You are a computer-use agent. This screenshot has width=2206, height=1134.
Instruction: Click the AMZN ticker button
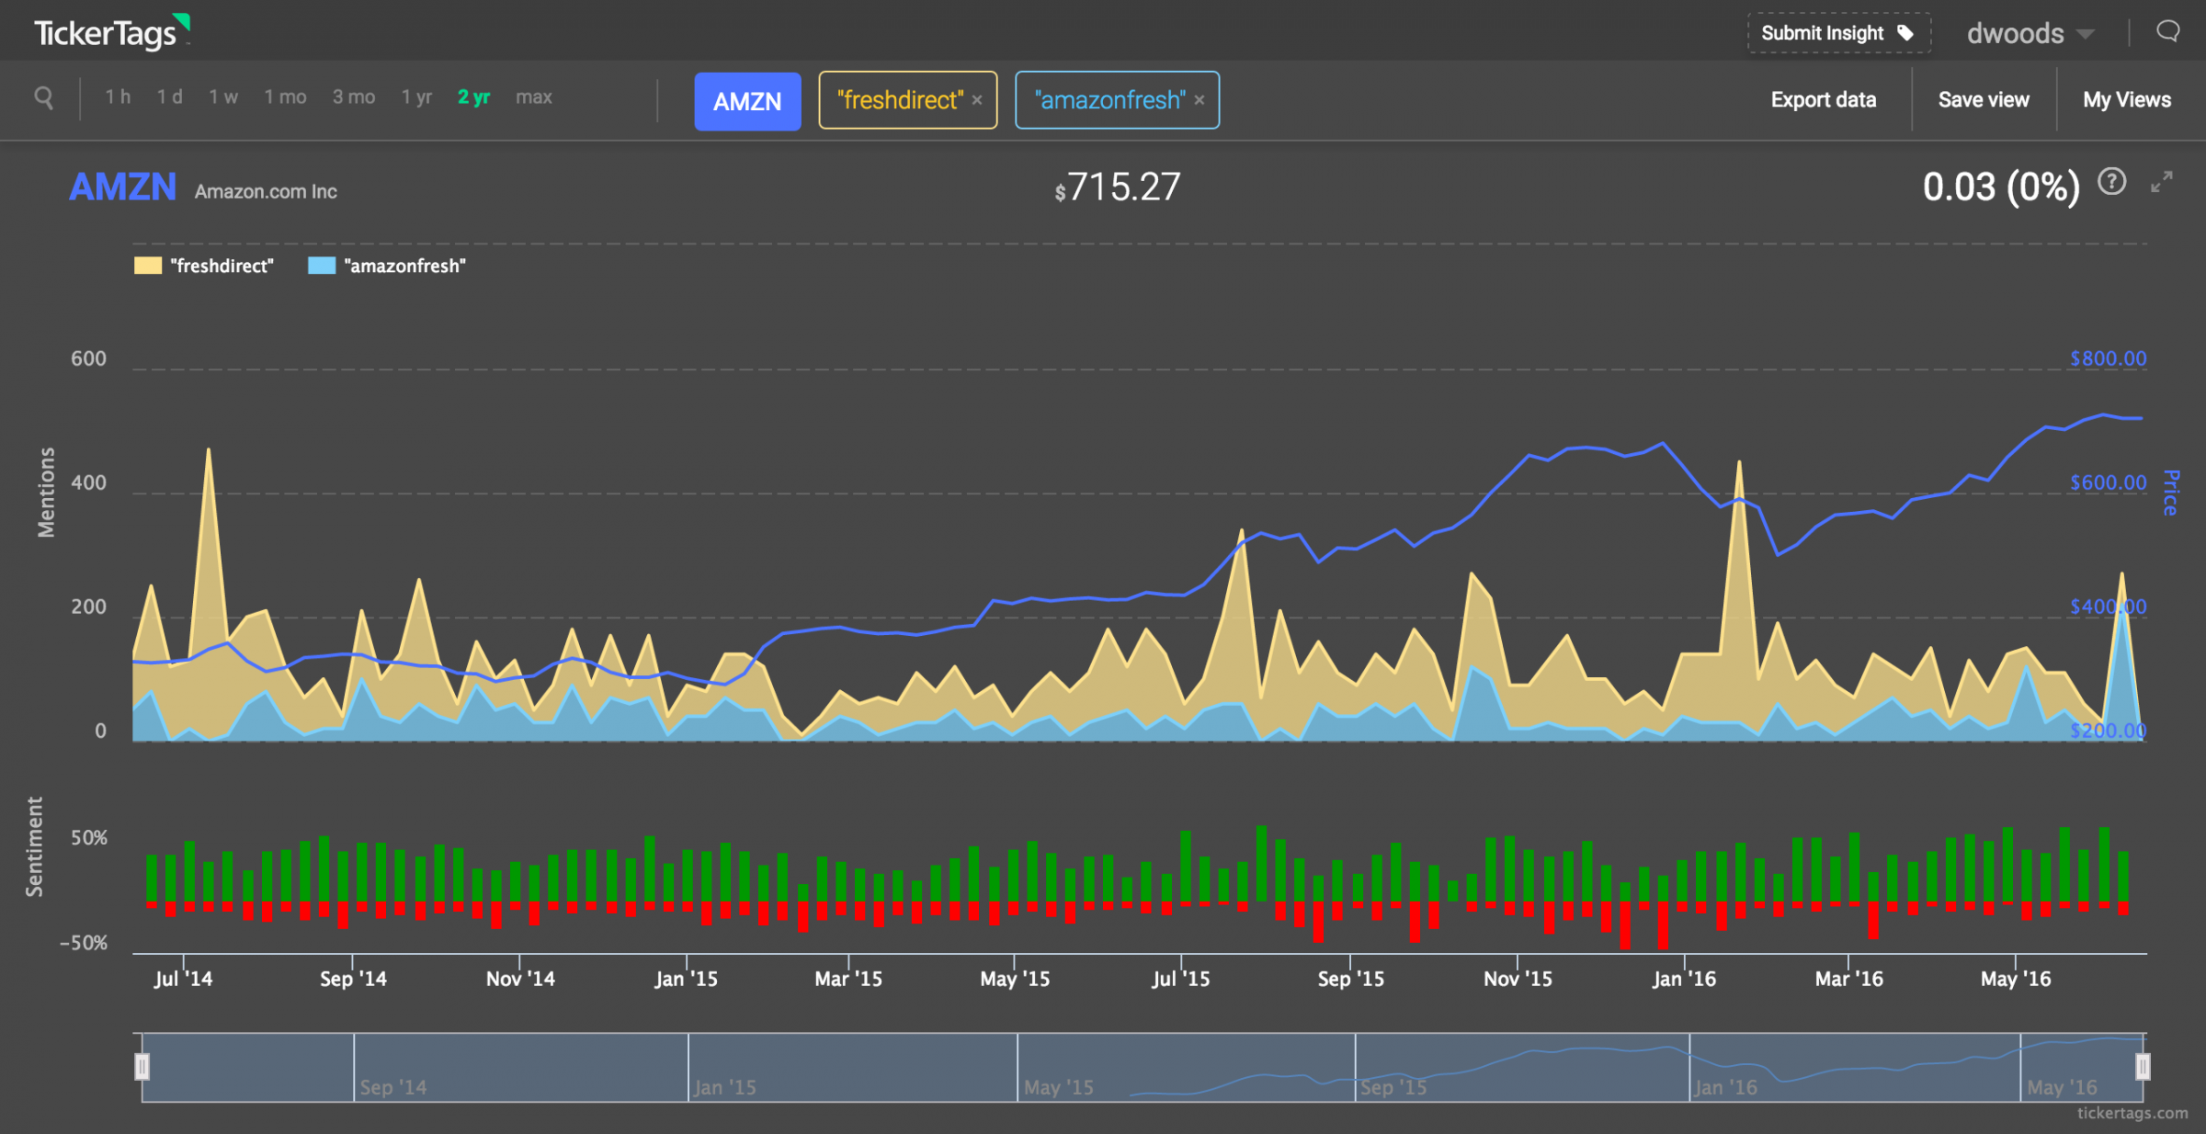pyautogui.click(x=747, y=101)
